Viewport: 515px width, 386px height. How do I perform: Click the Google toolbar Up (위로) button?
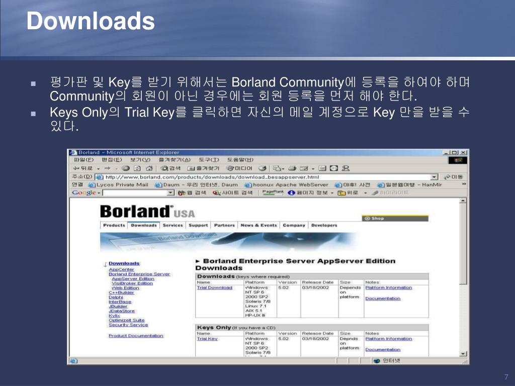pos(348,192)
